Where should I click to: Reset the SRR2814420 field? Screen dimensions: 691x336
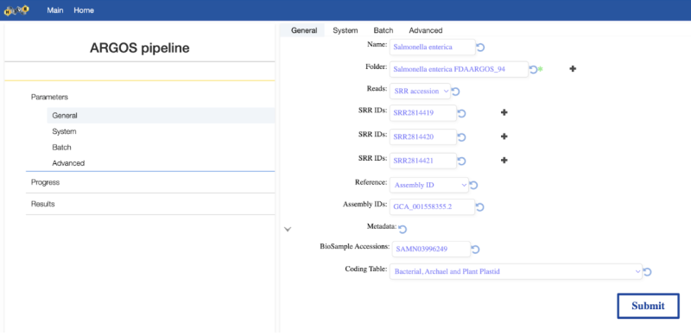click(461, 137)
